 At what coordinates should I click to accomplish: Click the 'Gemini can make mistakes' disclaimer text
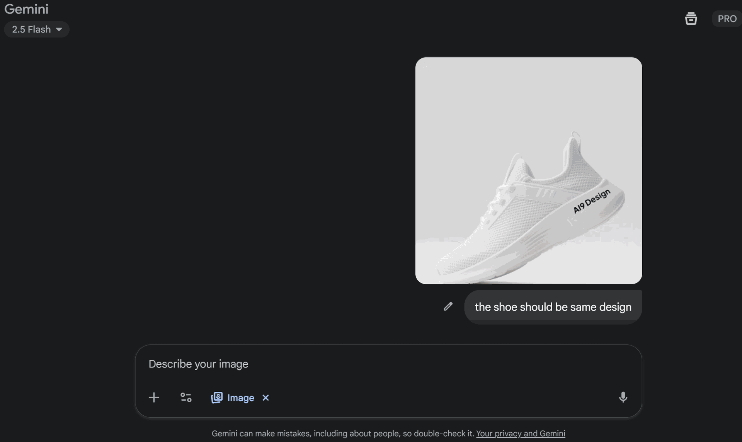[343, 433]
